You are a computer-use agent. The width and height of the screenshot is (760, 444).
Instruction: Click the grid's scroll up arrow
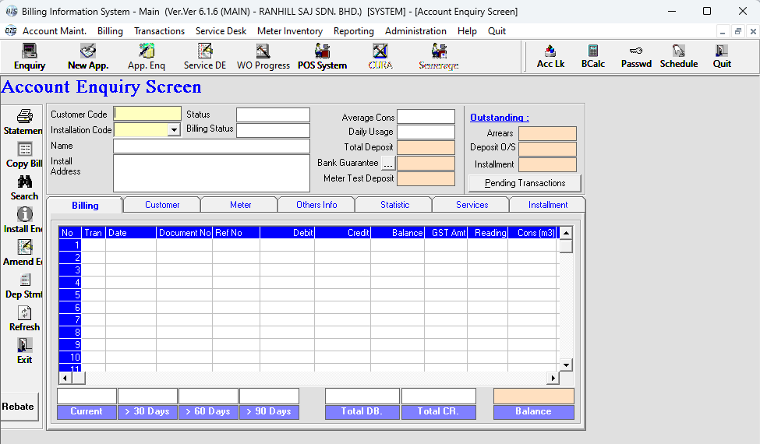click(566, 233)
